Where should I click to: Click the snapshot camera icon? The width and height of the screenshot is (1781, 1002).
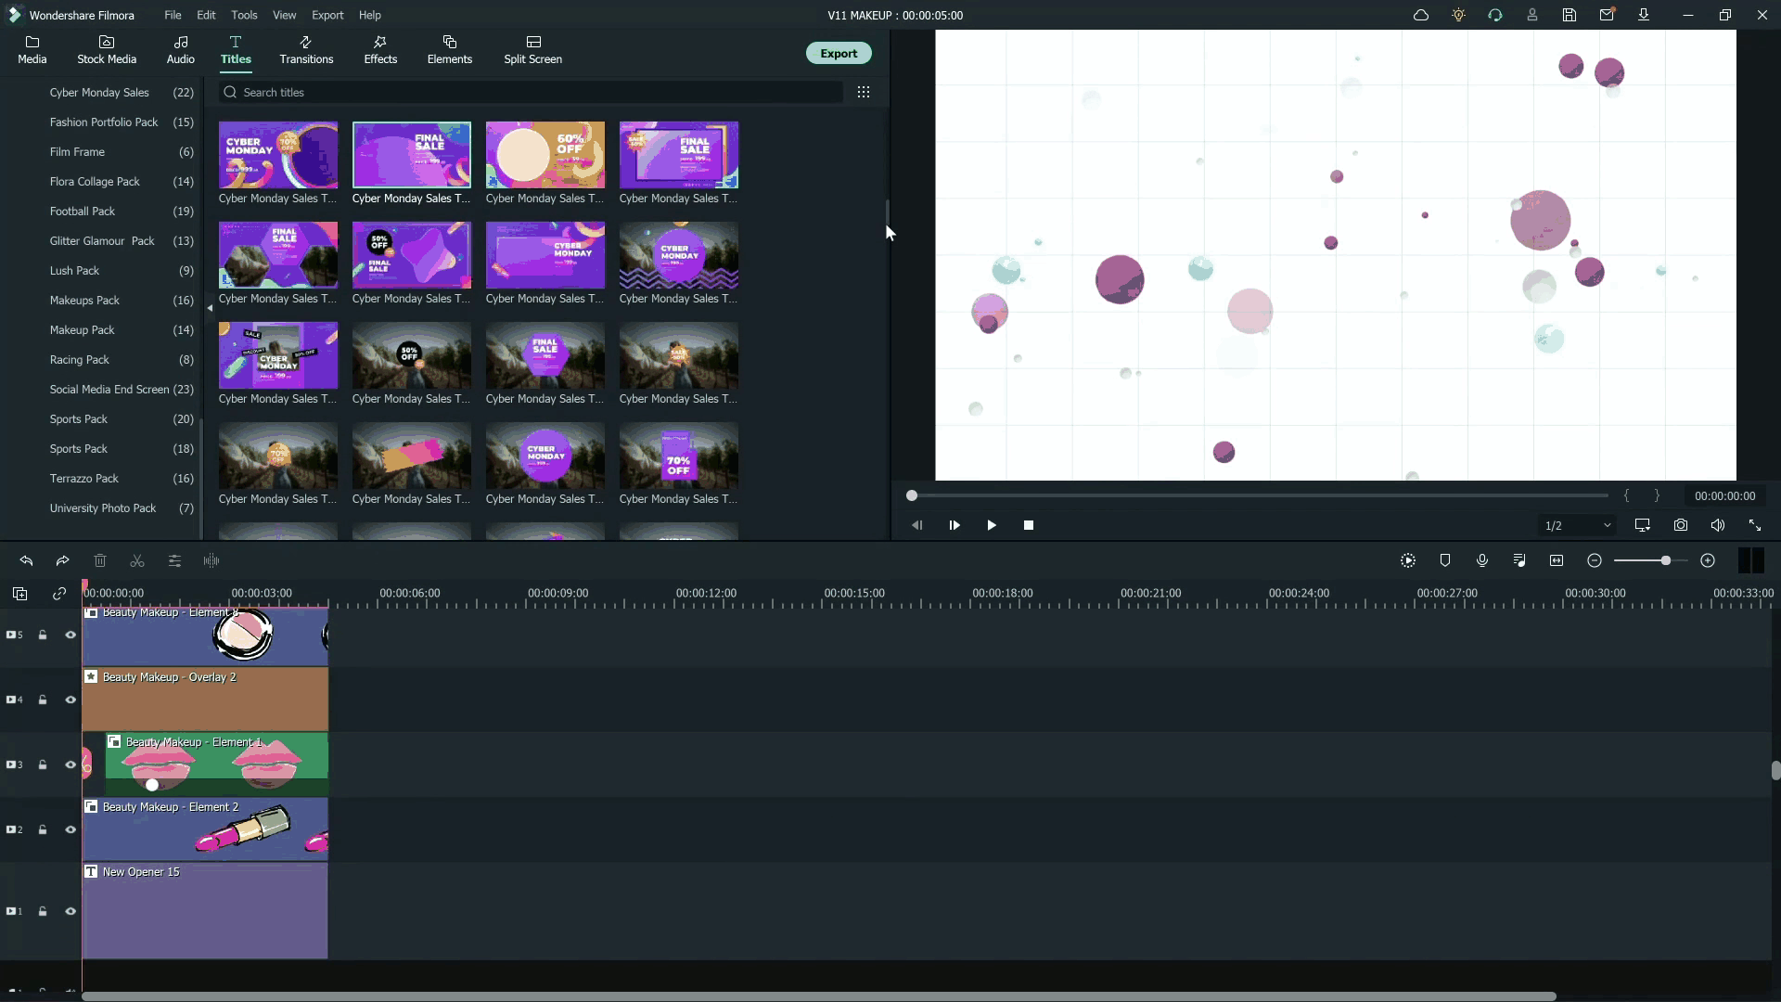1680,525
